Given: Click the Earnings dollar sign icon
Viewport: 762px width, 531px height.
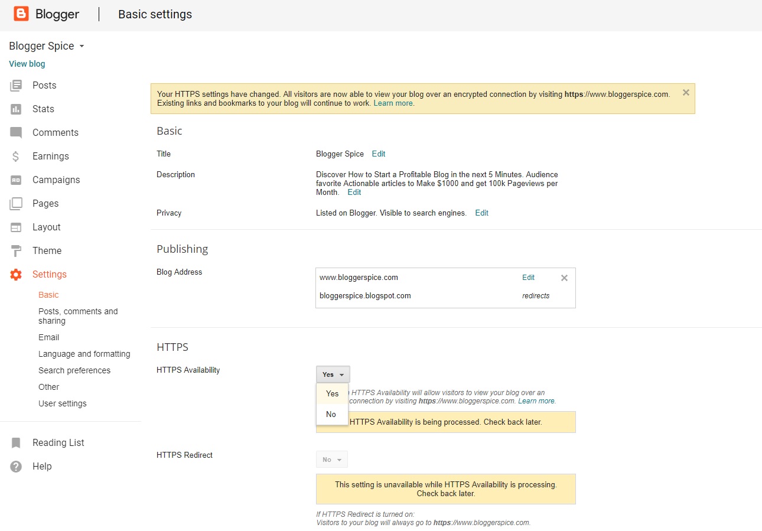Looking at the screenshot, I should [16, 157].
